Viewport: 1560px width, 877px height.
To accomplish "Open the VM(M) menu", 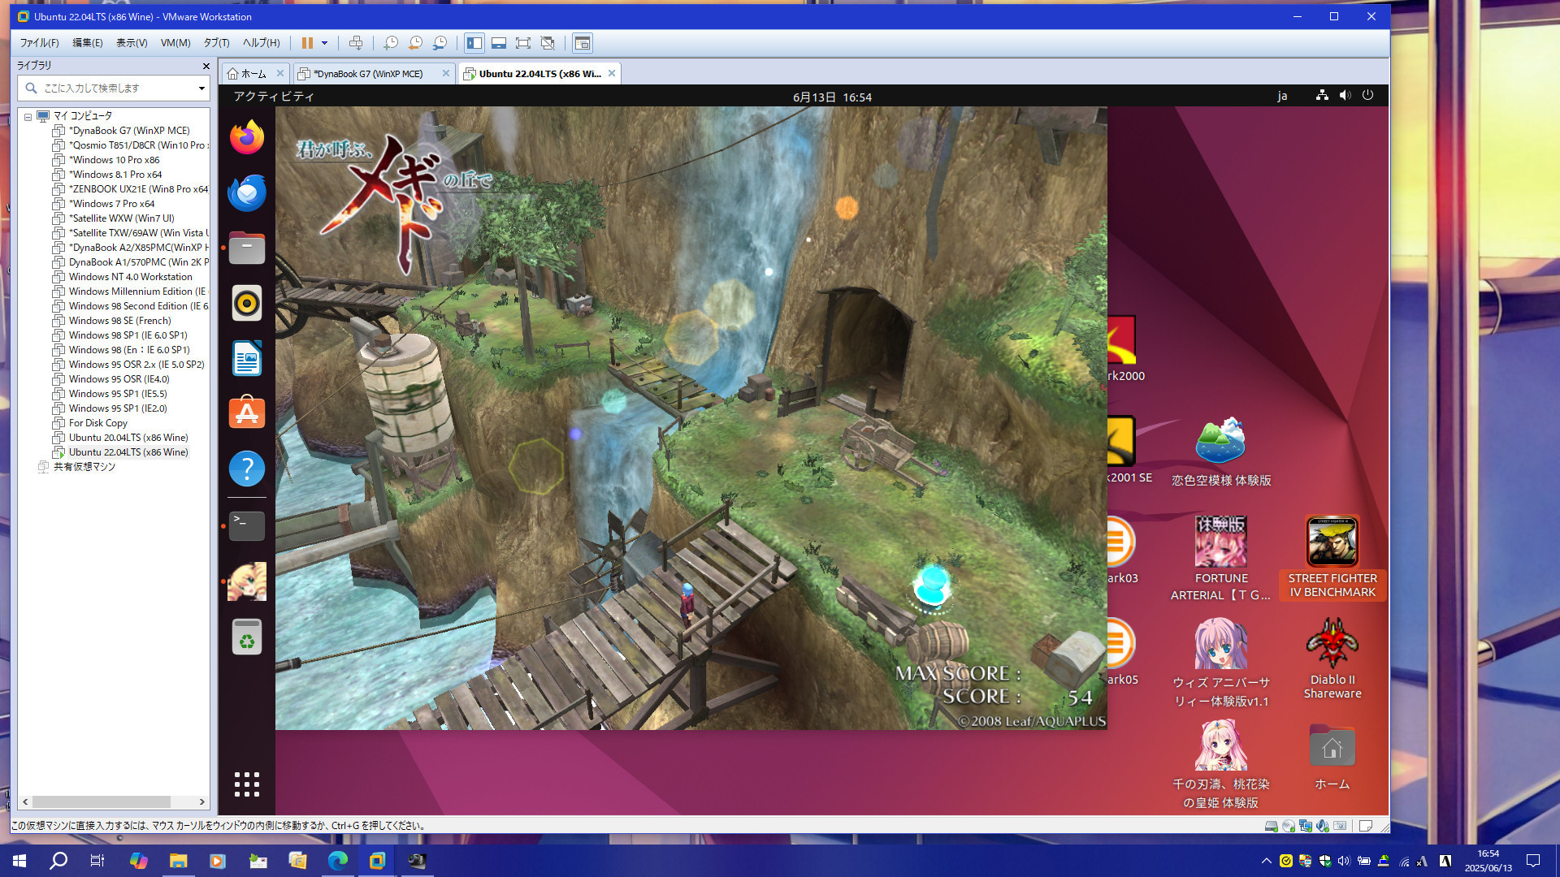I will point(175,43).
